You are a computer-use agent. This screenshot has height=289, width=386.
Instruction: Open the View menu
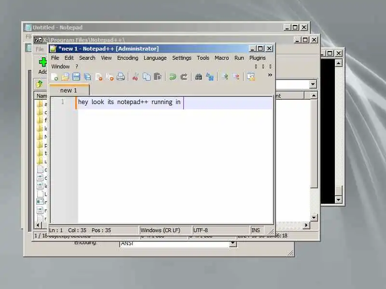(106, 58)
